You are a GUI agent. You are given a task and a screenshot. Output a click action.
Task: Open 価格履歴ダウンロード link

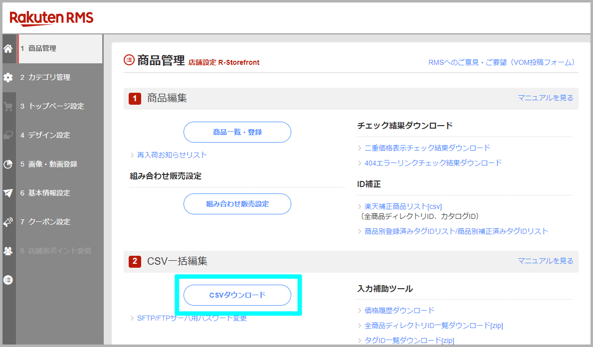(399, 310)
